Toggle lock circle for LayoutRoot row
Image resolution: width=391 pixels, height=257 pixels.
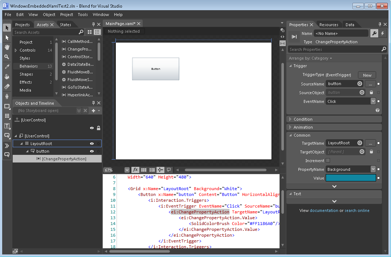(x=98, y=144)
